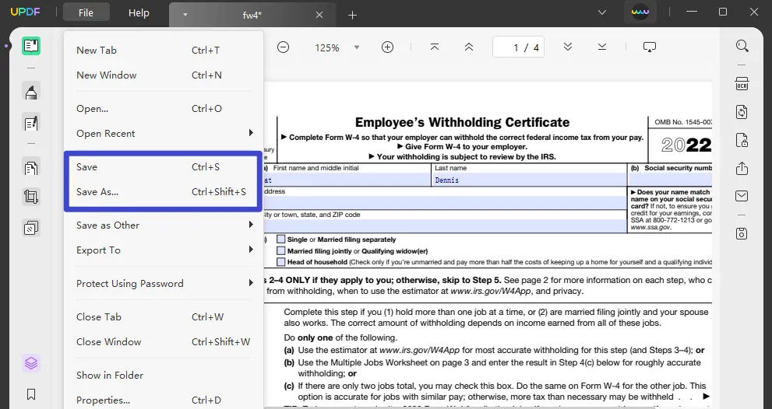This screenshot has height=409, width=772.
Task: Click the page number input field
Action: (516, 48)
